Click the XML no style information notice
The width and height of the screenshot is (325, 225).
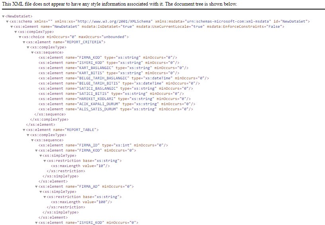coord(119,4)
